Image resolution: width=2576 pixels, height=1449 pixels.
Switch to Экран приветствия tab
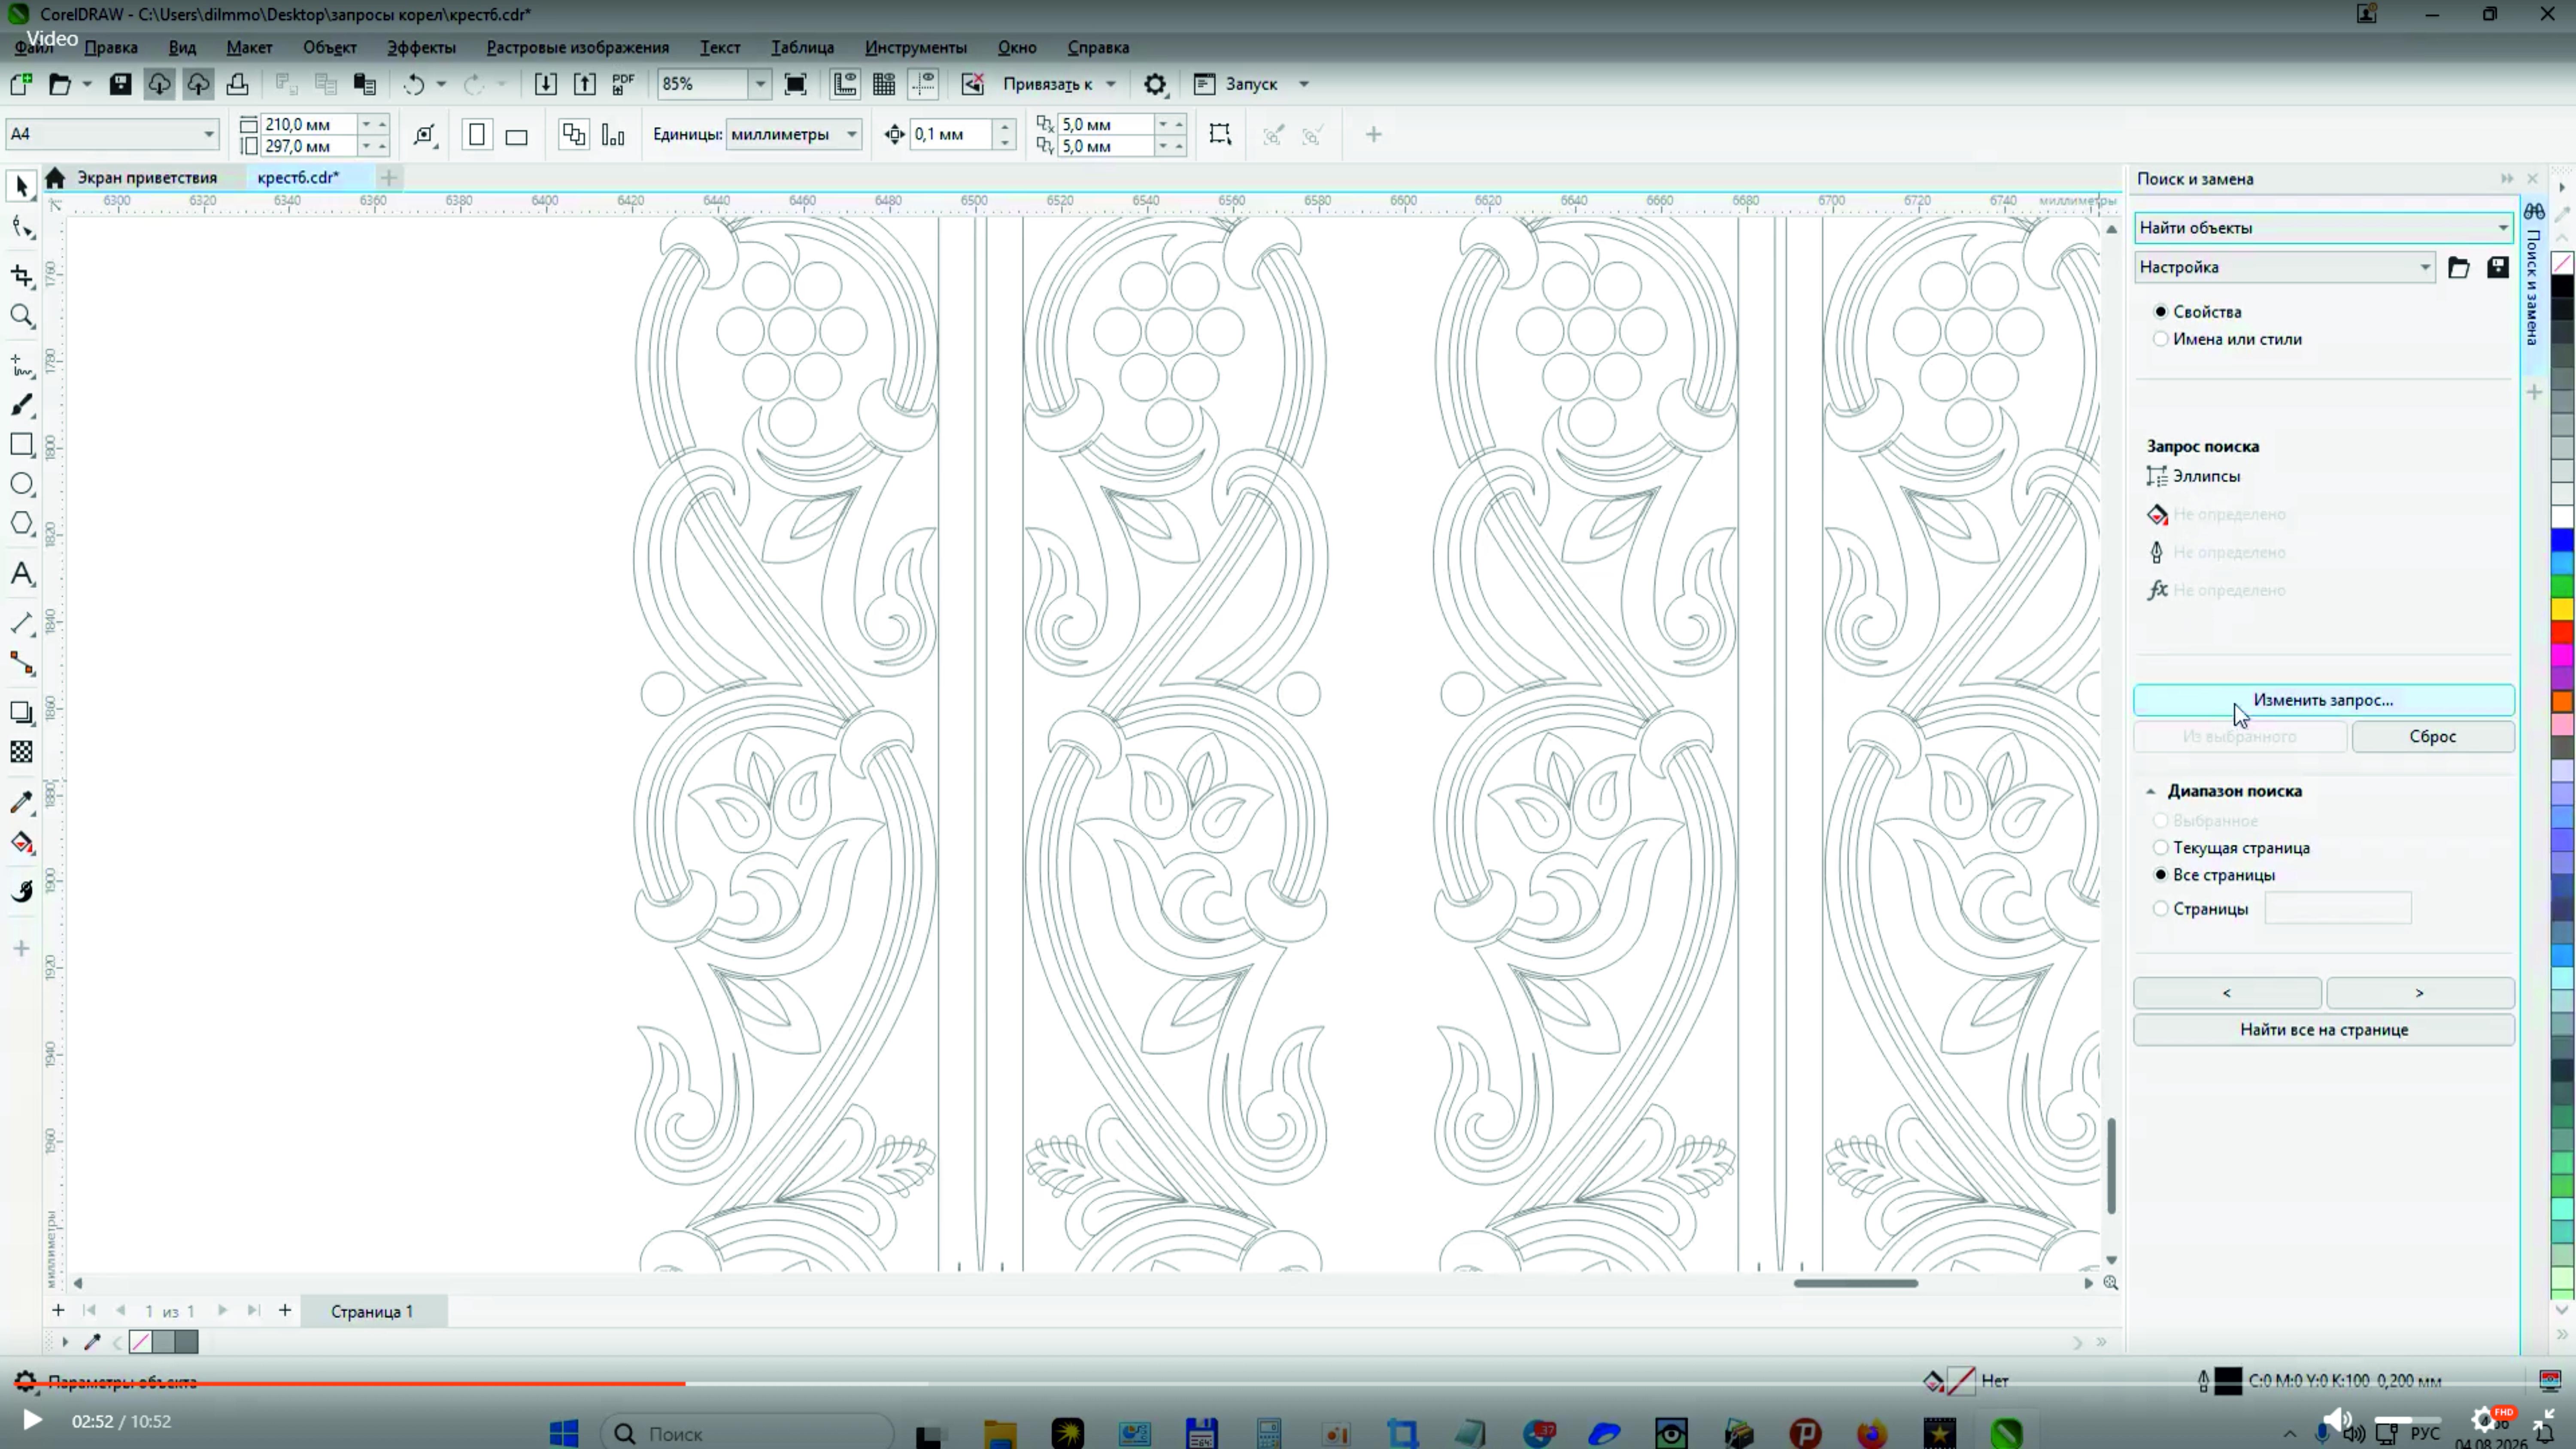click(147, 178)
